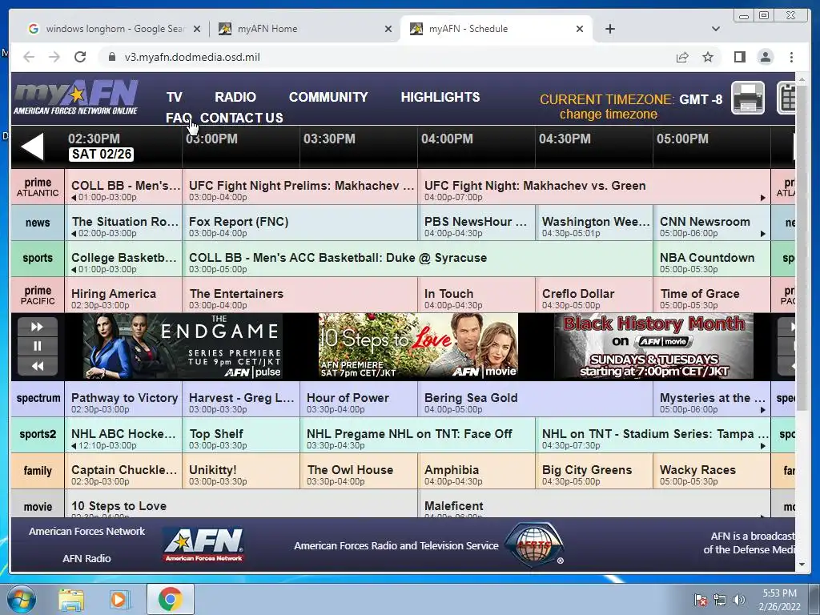
Task: Select the family channel label
Action: point(38,471)
